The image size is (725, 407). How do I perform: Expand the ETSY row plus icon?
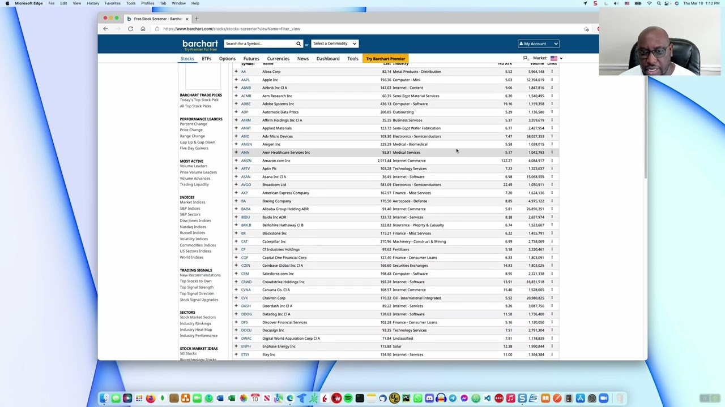coord(236,354)
